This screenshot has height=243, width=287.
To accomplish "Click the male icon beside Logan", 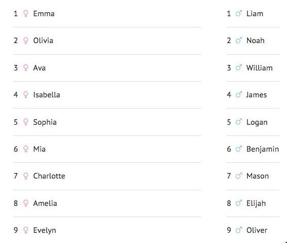I will (239, 122).
